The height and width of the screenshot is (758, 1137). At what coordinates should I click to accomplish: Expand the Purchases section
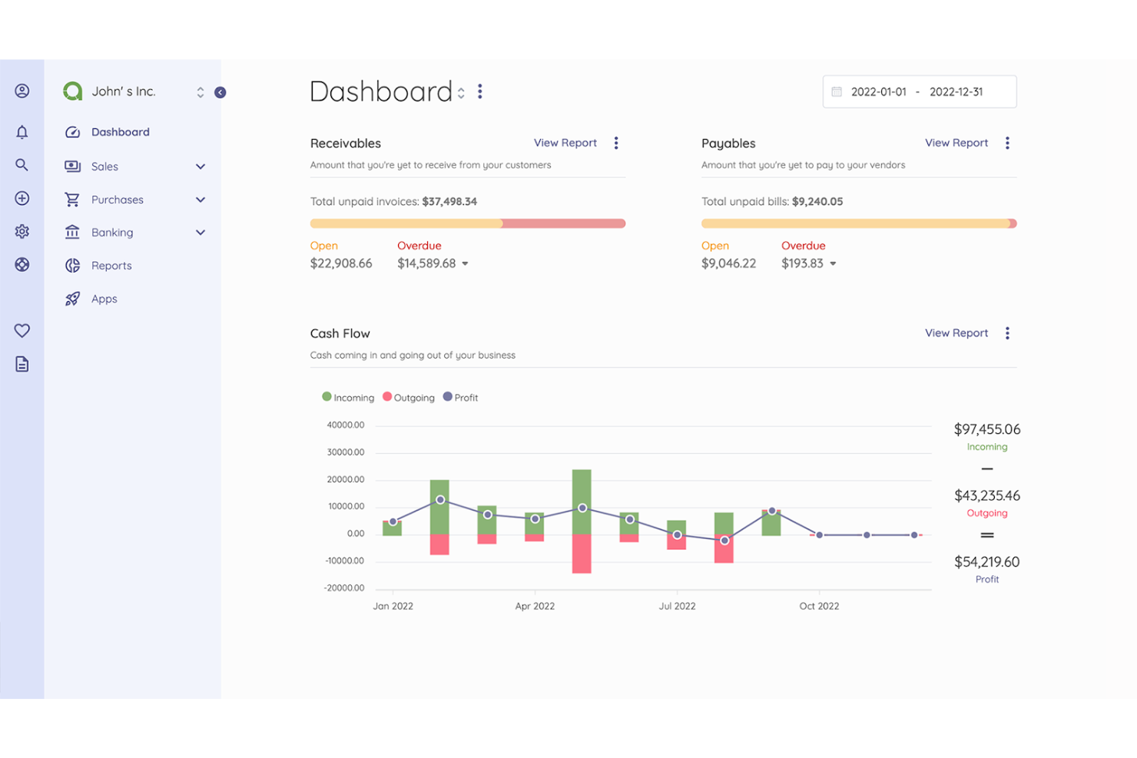point(201,199)
